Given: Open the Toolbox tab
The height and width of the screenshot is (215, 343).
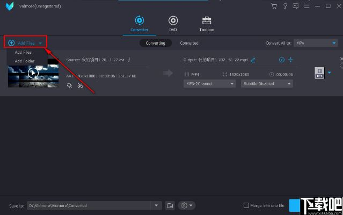Looking at the screenshot, I should (206, 23).
